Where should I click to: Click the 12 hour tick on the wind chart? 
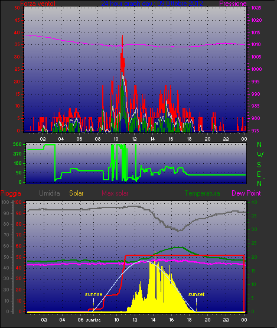134,139
